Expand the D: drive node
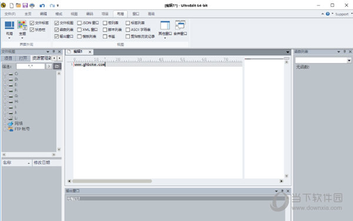 [x=5, y=79]
